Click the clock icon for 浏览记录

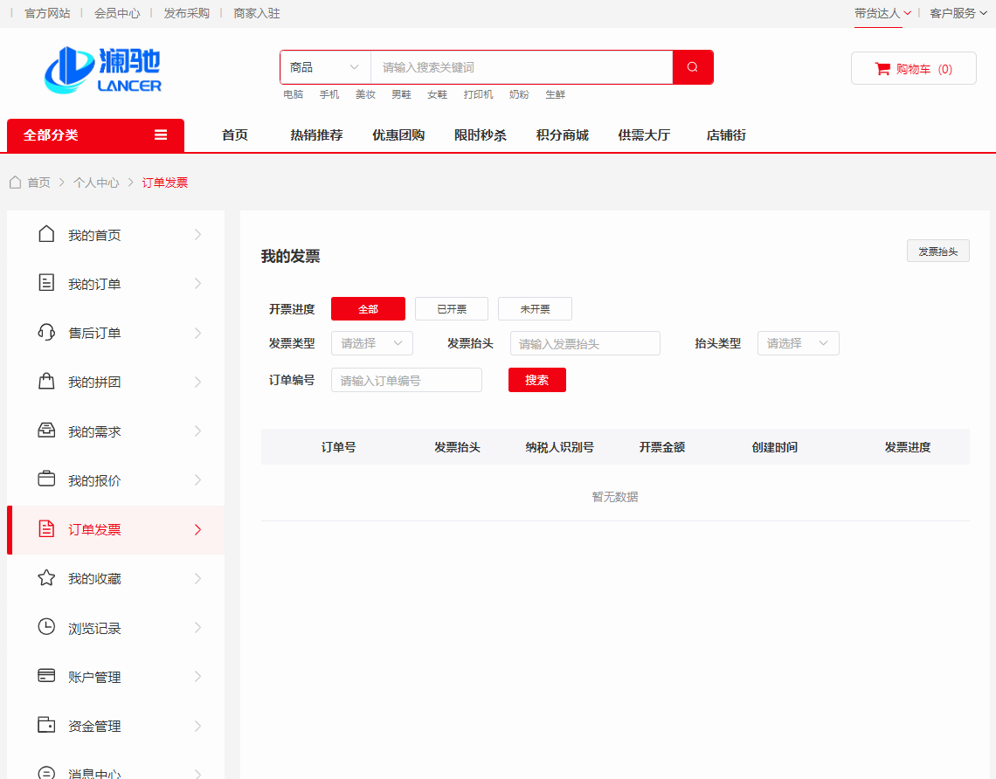coord(47,627)
